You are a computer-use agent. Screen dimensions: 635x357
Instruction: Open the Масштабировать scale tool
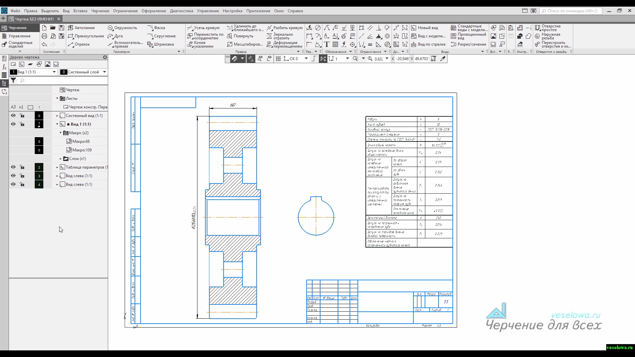[245, 44]
